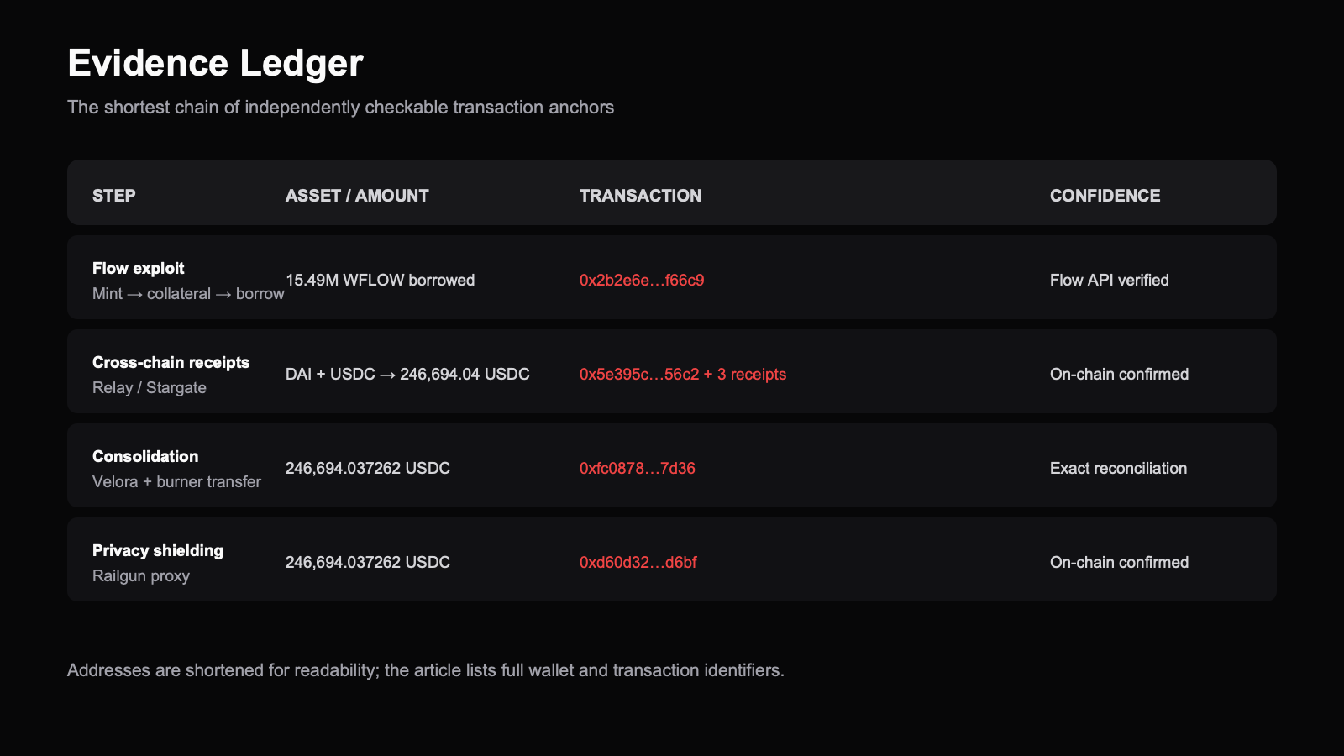Select the TRANSACTION column header
The height and width of the screenshot is (756, 1344).
pos(640,196)
